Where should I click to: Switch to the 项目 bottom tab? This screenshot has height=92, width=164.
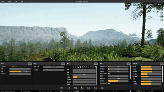tap(62, 88)
